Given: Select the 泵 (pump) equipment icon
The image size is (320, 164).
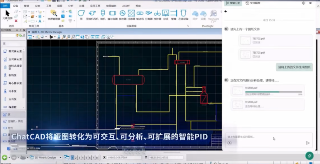Looking at the screenshot, I should coord(81,14).
